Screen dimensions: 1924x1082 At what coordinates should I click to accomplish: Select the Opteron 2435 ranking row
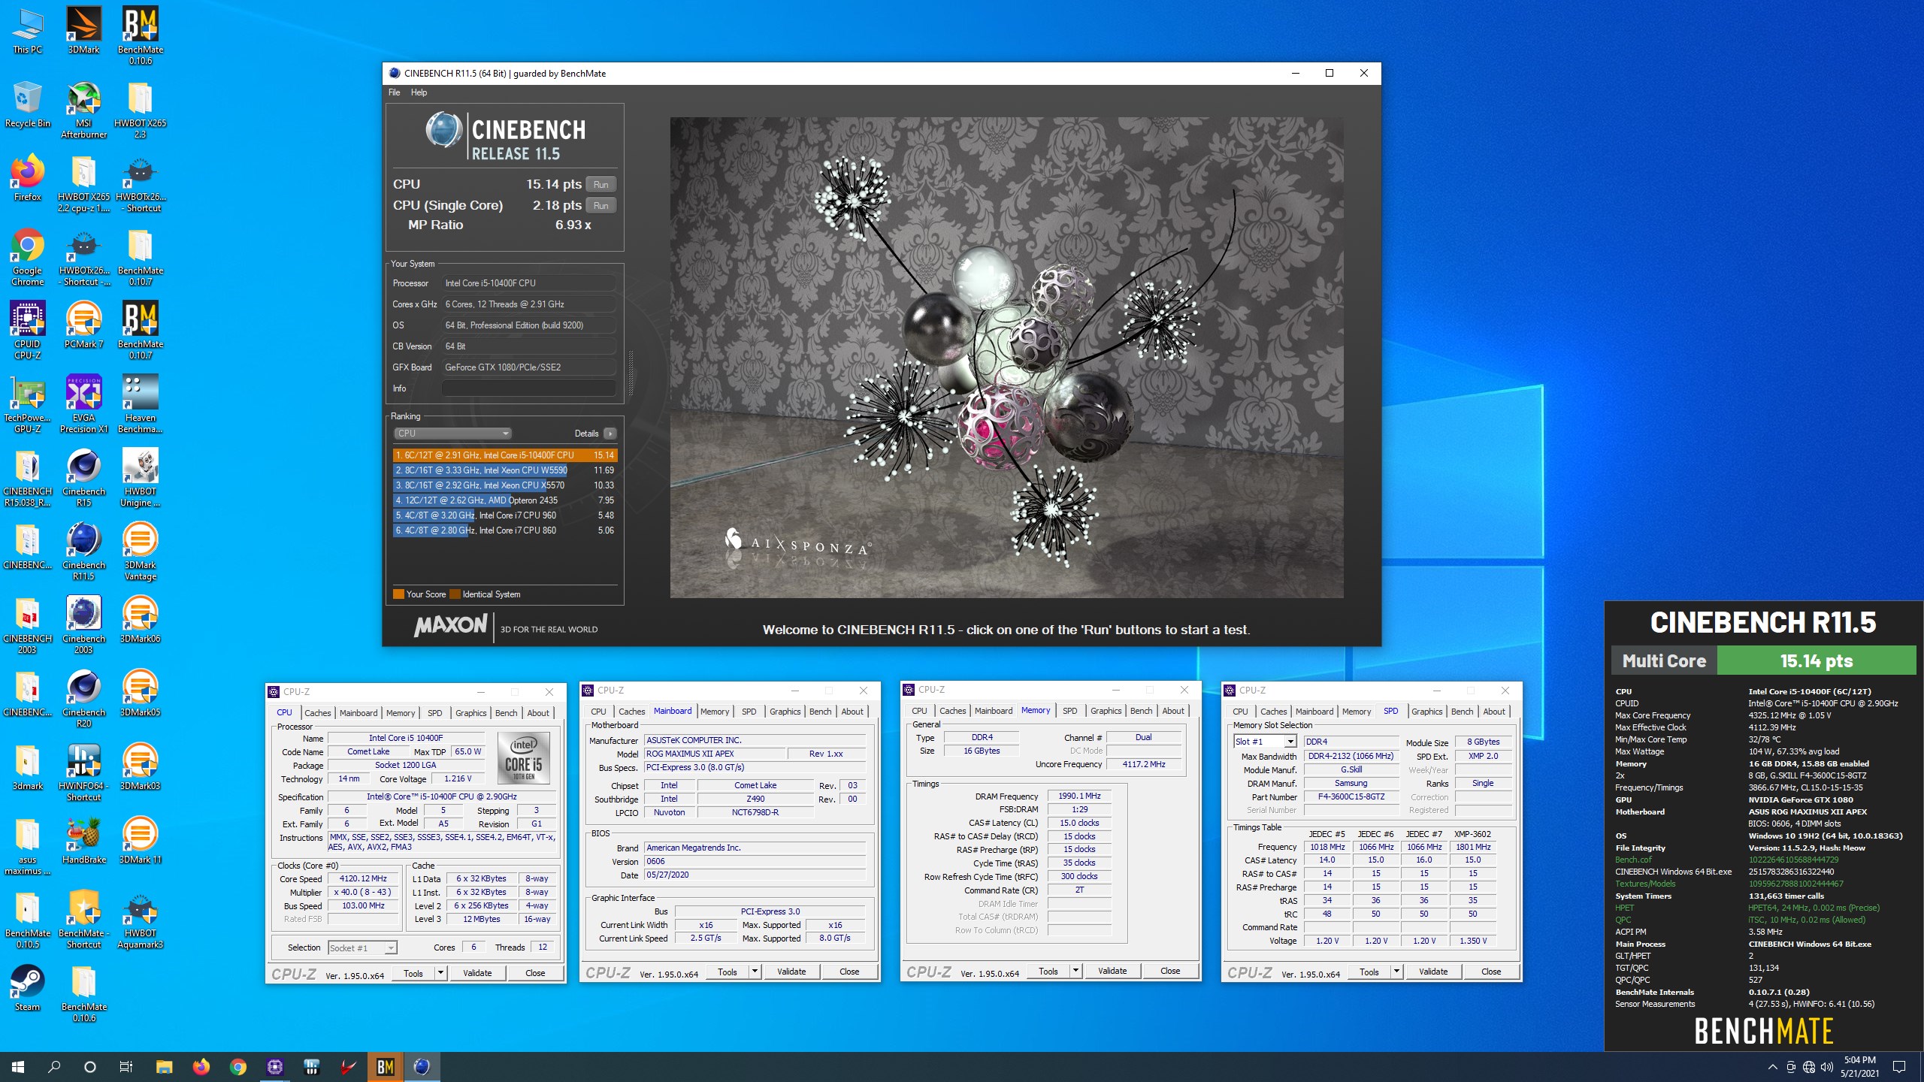(x=504, y=500)
